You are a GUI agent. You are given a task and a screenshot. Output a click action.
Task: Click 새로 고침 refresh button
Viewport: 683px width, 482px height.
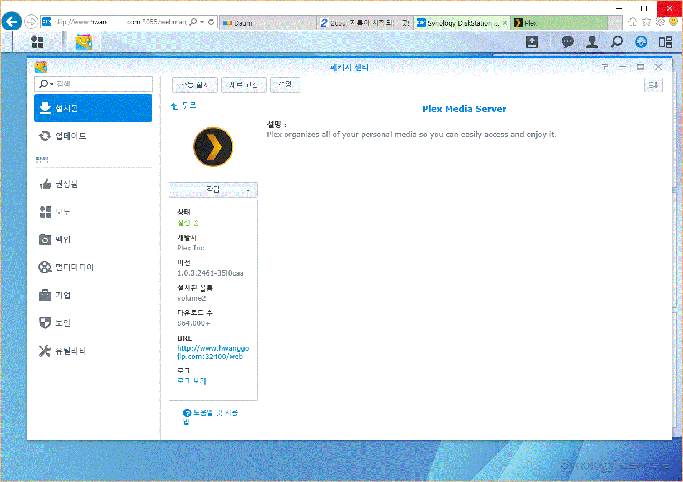click(244, 85)
